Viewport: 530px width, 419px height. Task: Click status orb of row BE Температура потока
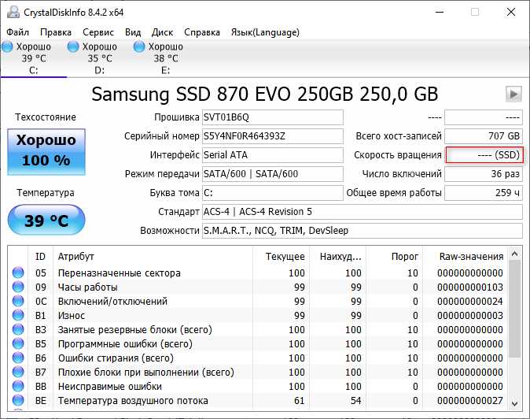pyautogui.click(x=18, y=400)
